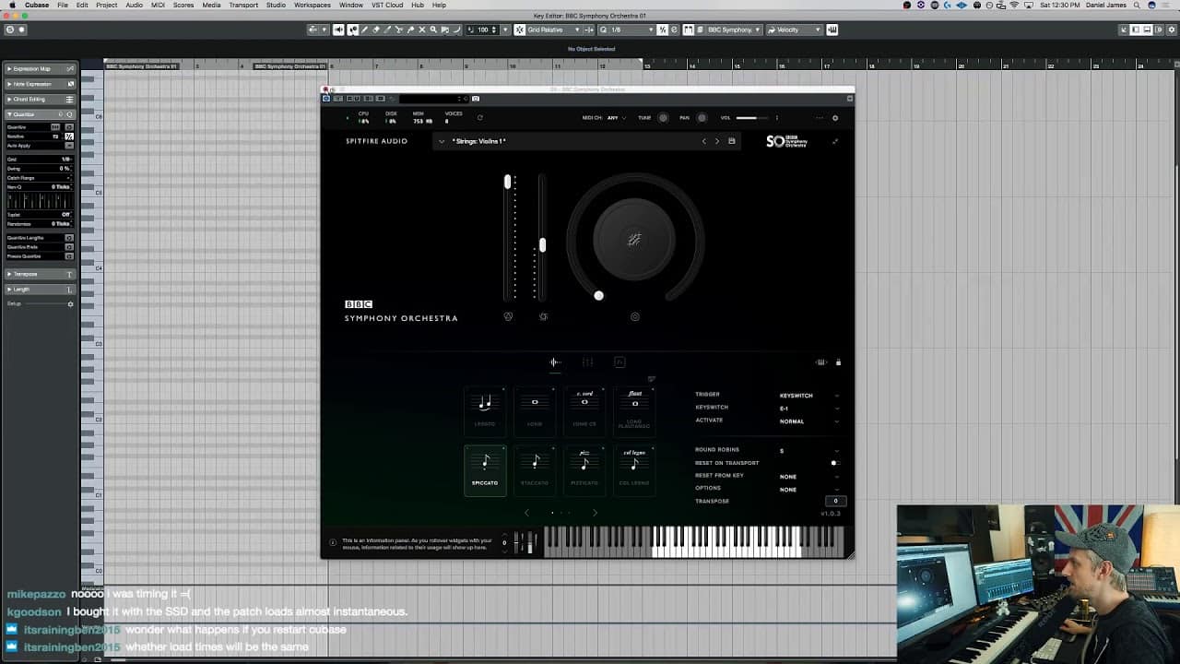This screenshot has height=664, width=1180.
Task: Select the Mute X tool
Action: point(422,30)
